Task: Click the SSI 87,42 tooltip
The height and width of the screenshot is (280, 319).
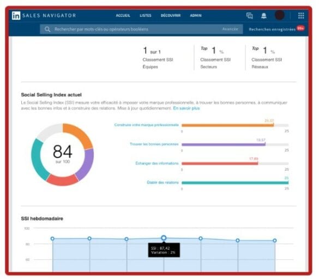Action: point(164,250)
